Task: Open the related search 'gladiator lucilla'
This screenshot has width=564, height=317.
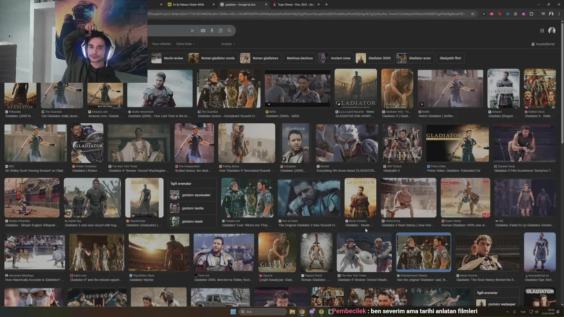Action: [192, 208]
